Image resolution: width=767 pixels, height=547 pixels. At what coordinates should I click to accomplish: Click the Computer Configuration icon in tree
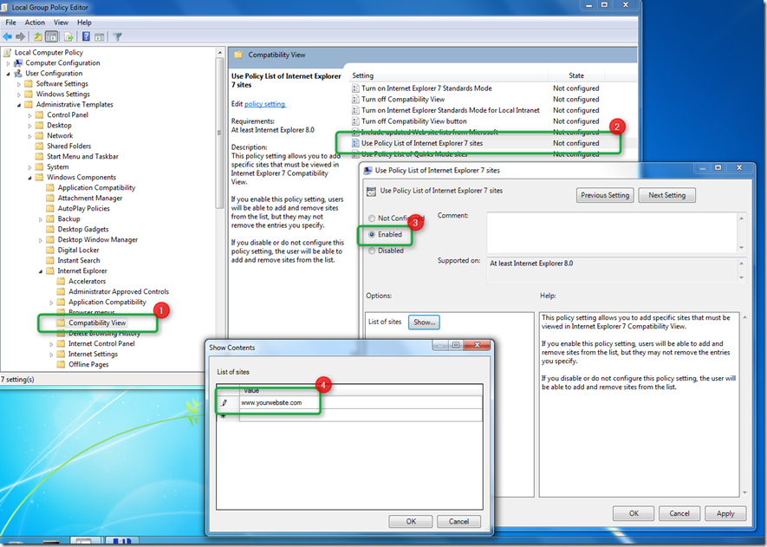point(18,62)
